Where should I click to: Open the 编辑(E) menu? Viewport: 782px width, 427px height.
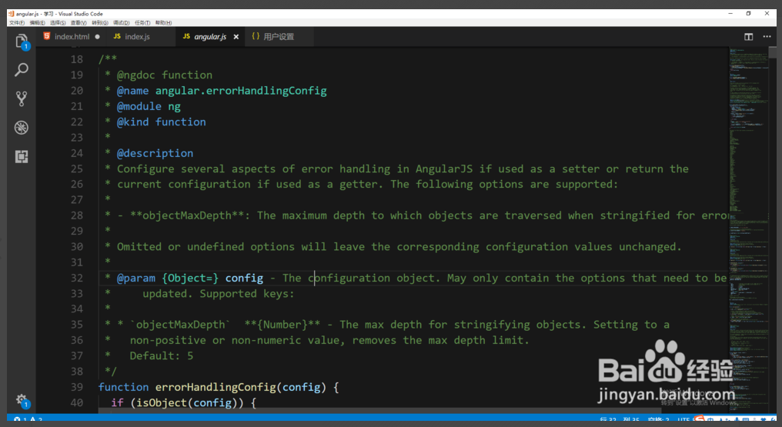(x=38, y=23)
